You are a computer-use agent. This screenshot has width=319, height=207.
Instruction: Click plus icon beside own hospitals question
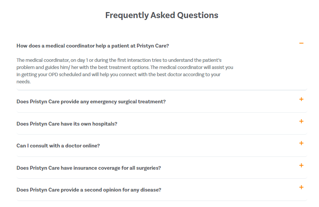(x=301, y=121)
